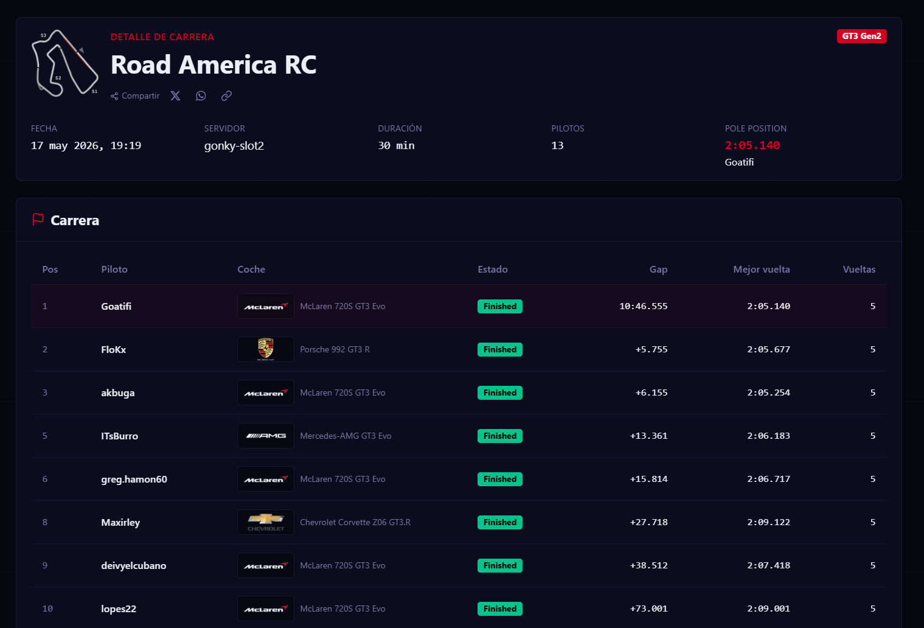Select driver Goatifi in the race table
The image size is (924, 628).
pyautogui.click(x=116, y=306)
